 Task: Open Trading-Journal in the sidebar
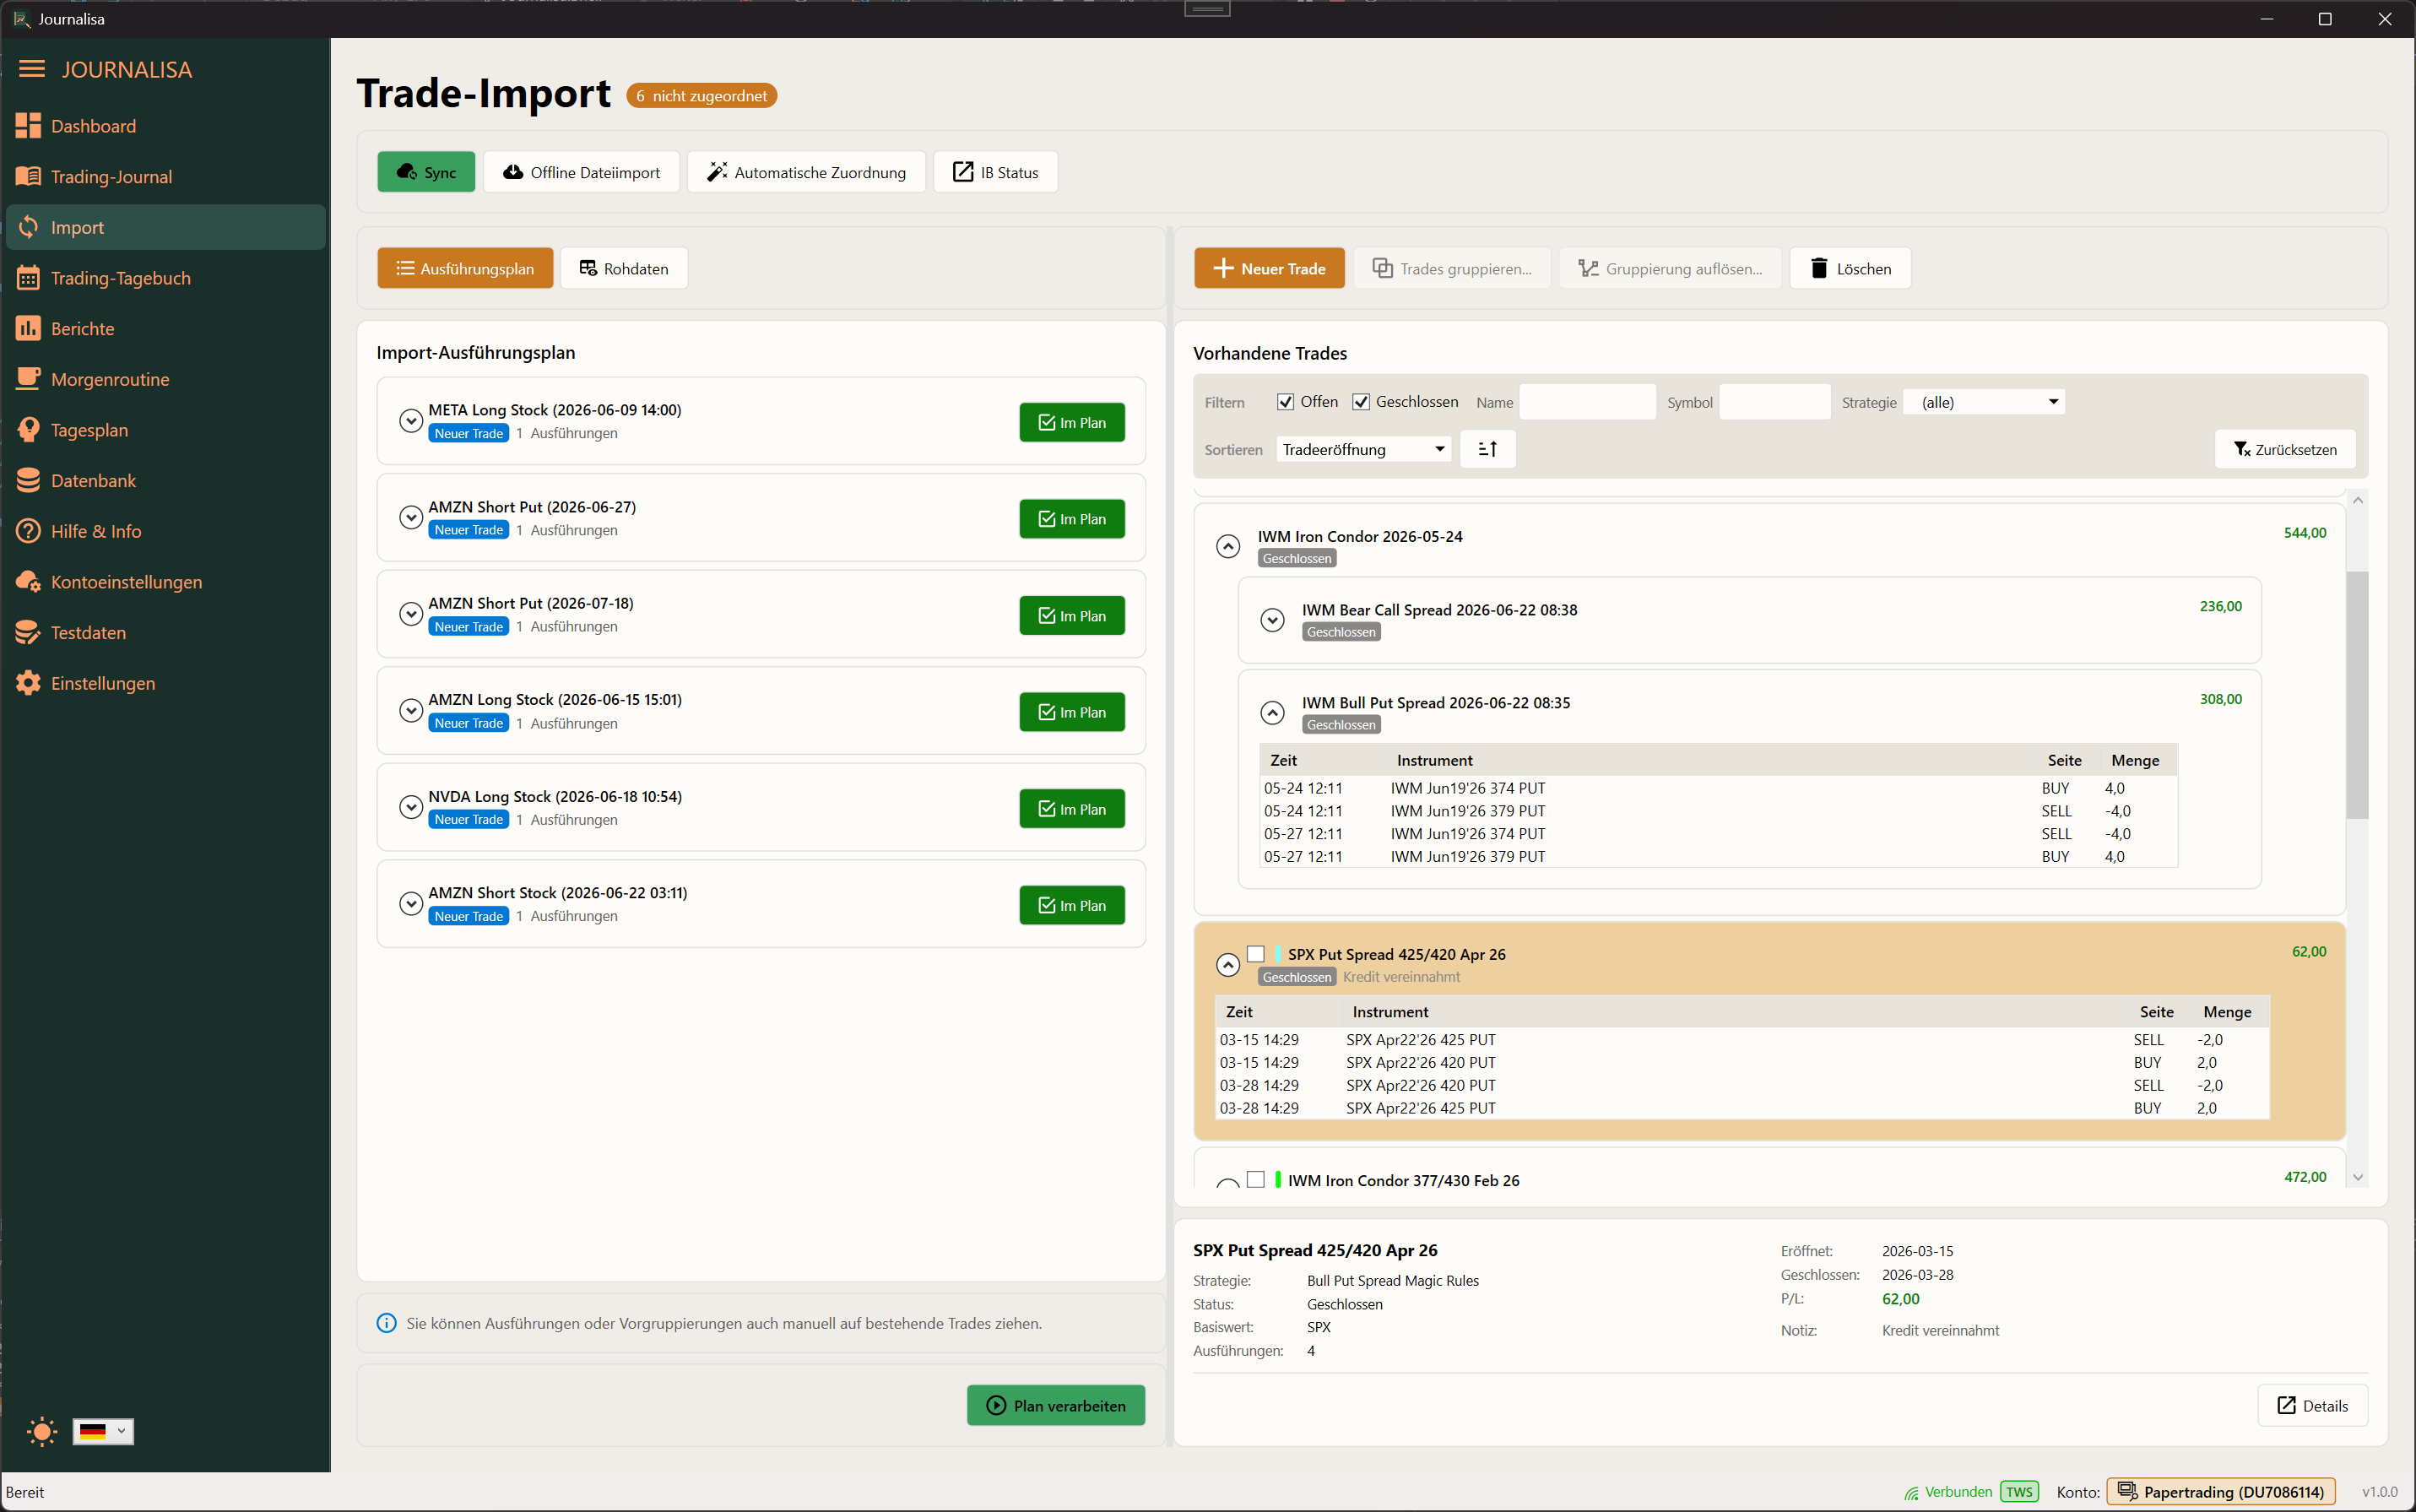165,177
